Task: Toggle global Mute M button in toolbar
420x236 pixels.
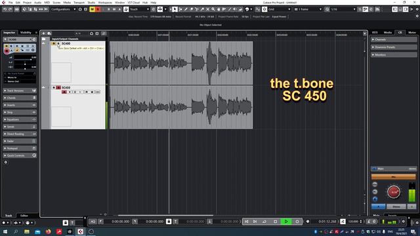Action: click(92, 9)
